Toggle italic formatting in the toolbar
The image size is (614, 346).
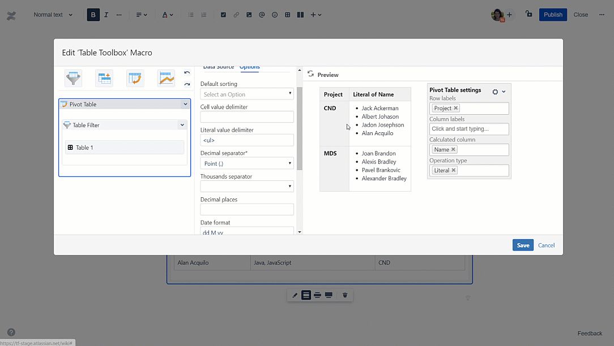tap(105, 14)
